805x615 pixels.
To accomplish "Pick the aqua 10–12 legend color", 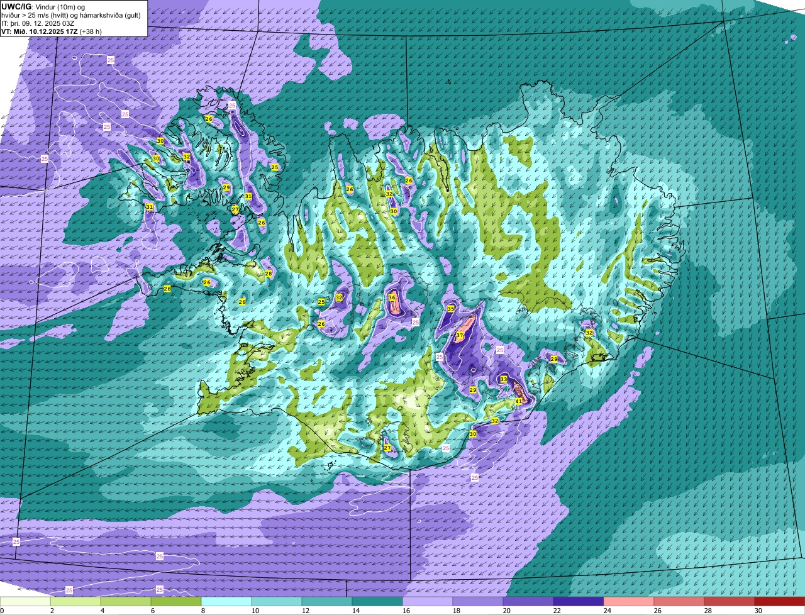I will pos(277,602).
